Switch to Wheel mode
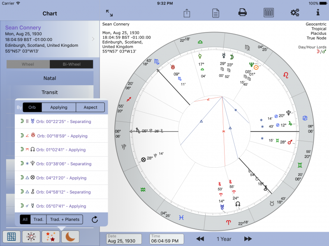This screenshot has width=329, height=246. click(28, 64)
